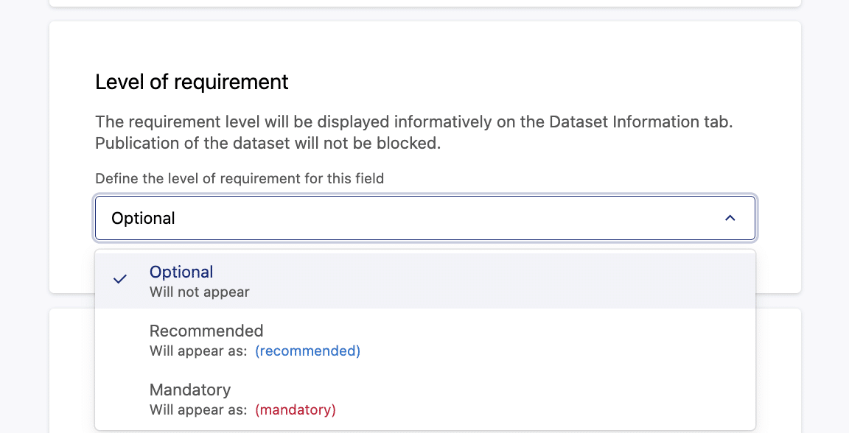Click 'The requirement level will be displayed' description line

pos(243,122)
